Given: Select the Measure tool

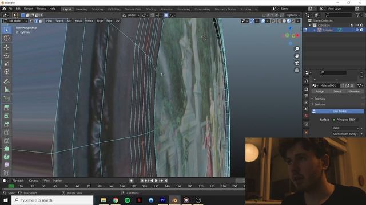Looking at the screenshot, I should click(6, 89).
